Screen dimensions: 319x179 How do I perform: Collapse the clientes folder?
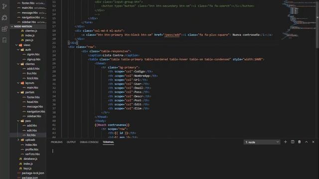point(18,64)
